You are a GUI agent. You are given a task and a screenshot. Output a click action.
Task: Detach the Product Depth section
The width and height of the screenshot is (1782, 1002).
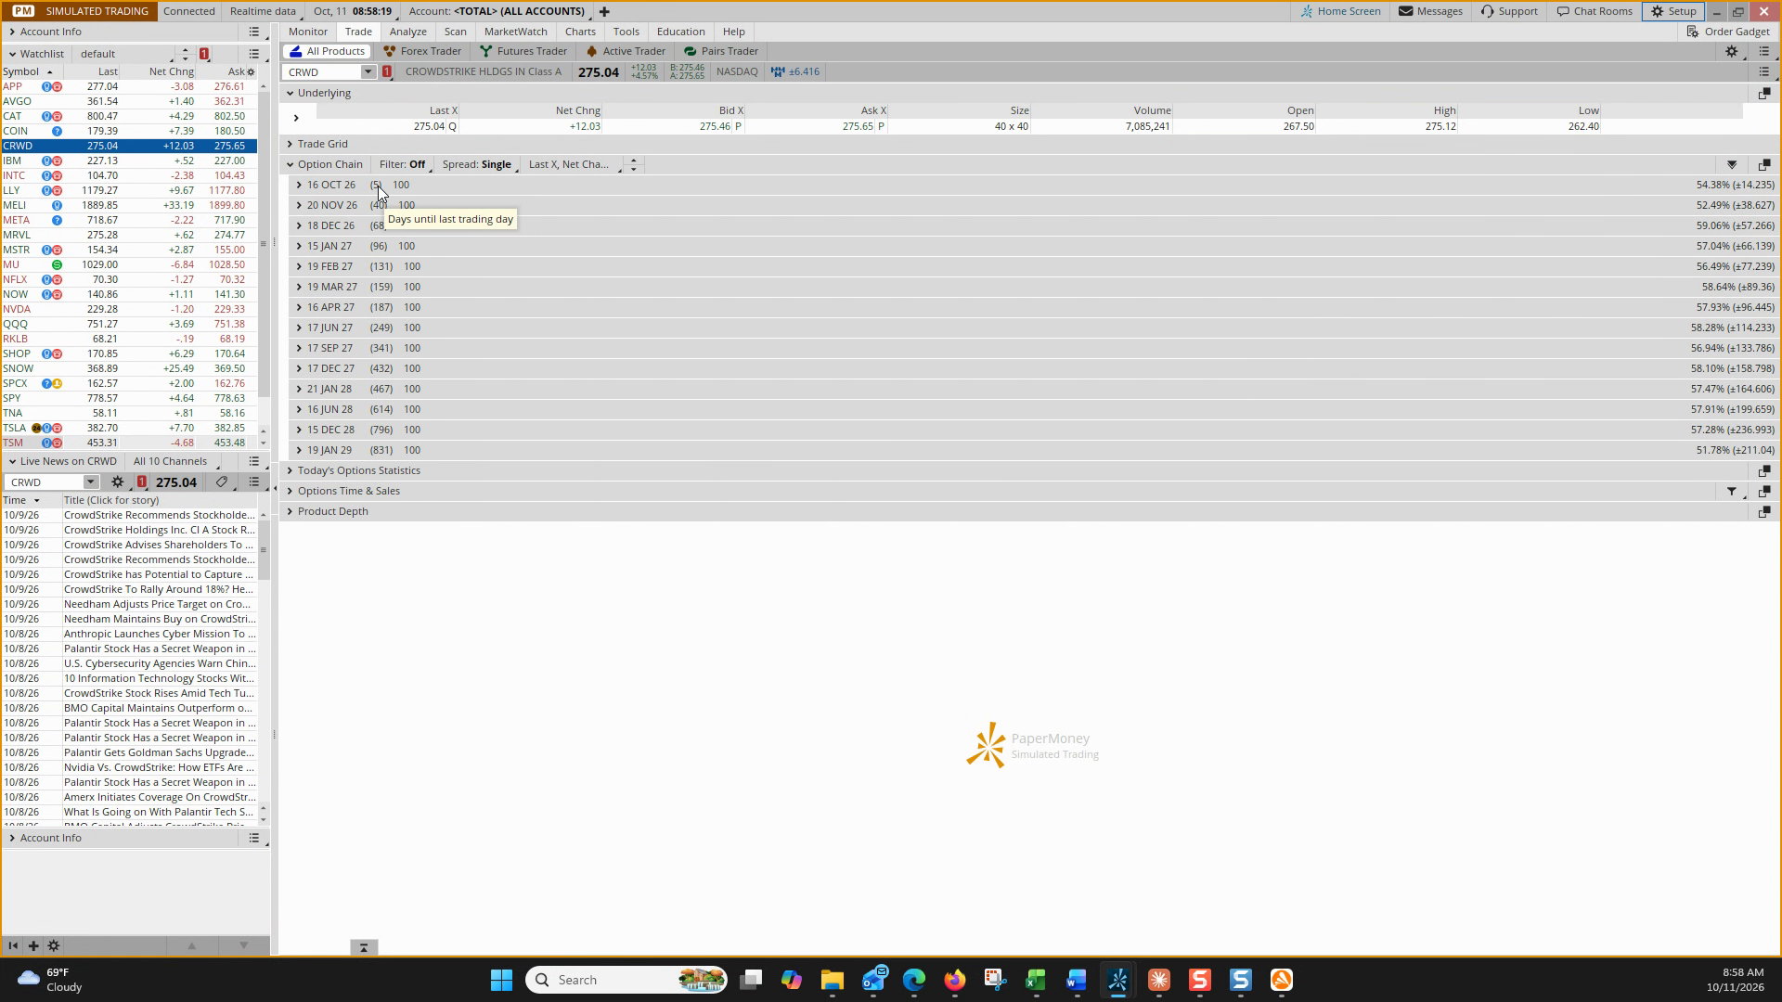coord(1763,512)
